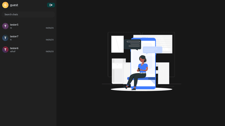Focus the Search chats field
The width and height of the screenshot is (225, 126).
click(28, 14)
